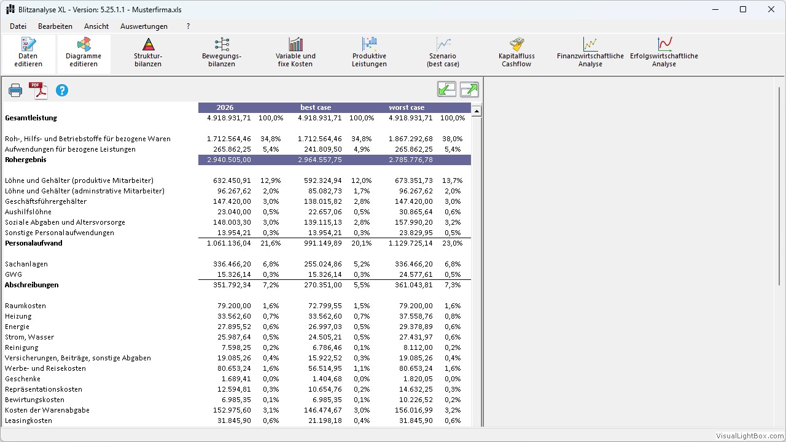Viewport: 786px width, 442px height.
Task: Click Löhne und Gehälter (adminstrative Mitarbeiter)
Action: pyautogui.click(x=85, y=191)
